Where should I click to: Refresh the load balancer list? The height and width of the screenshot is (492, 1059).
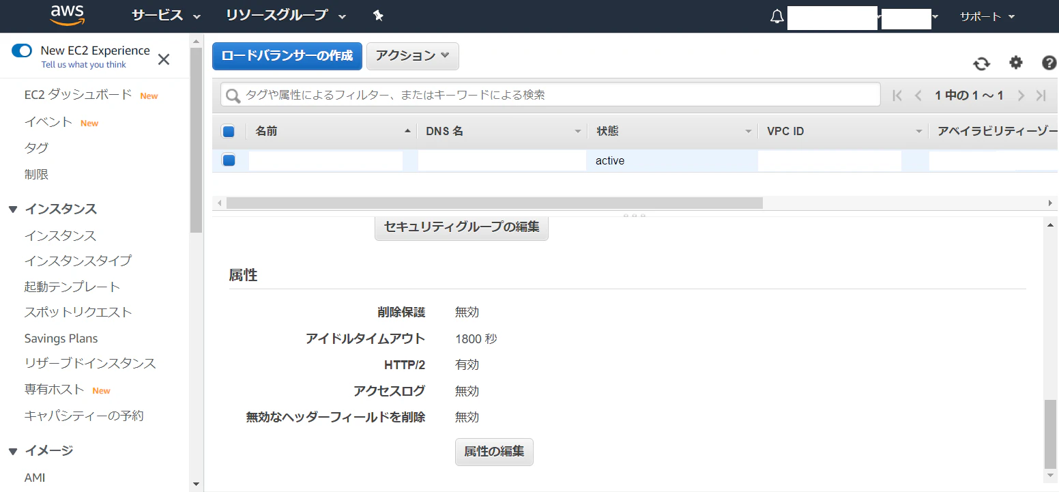pyautogui.click(x=982, y=63)
